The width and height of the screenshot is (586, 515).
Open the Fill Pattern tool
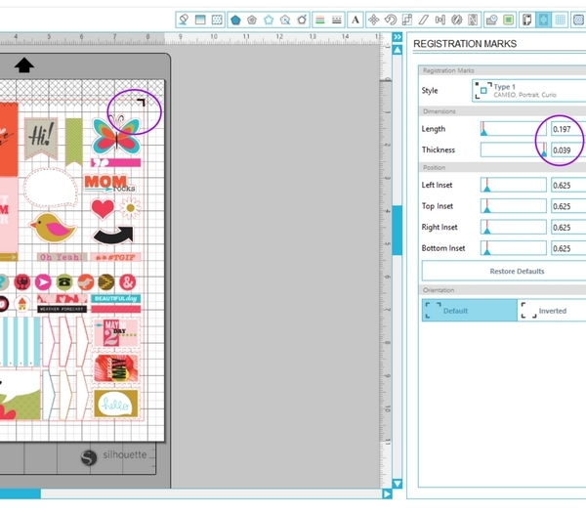pos(217,20)
